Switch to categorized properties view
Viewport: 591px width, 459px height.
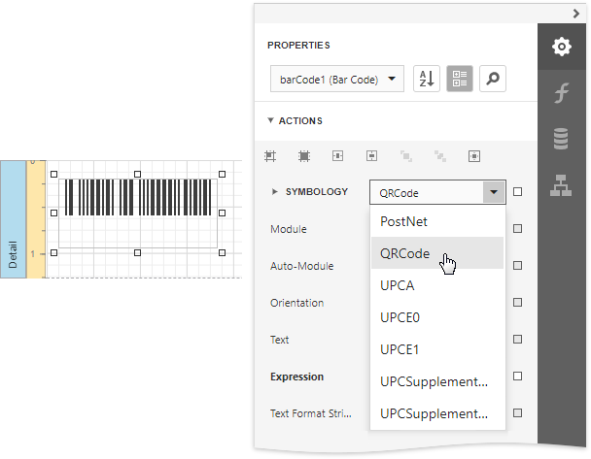[460, 80]
